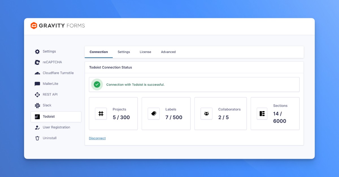Image resolution: width=339 pixels, height=177 pixels.
Task: Select the Todoist integration icon
Action: [37, 116]
